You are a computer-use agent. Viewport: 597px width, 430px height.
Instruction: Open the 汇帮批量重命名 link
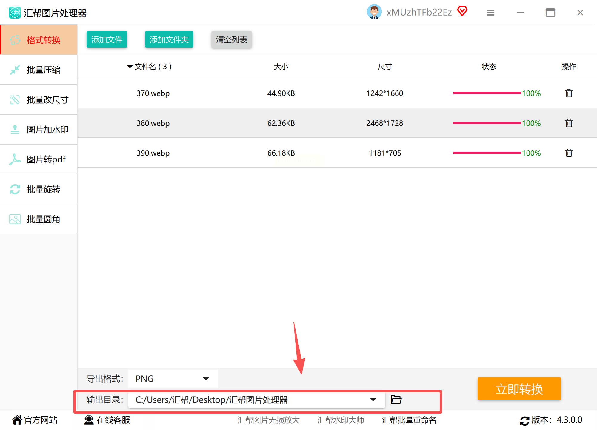click(409, 420)
